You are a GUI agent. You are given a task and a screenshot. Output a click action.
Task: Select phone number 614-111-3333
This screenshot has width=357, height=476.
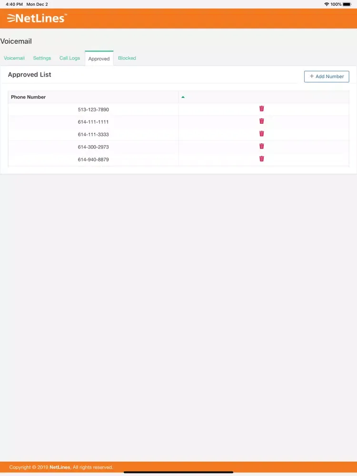pos(93,135)
